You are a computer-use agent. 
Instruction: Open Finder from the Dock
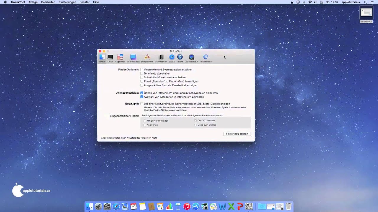tap(89, 206)
